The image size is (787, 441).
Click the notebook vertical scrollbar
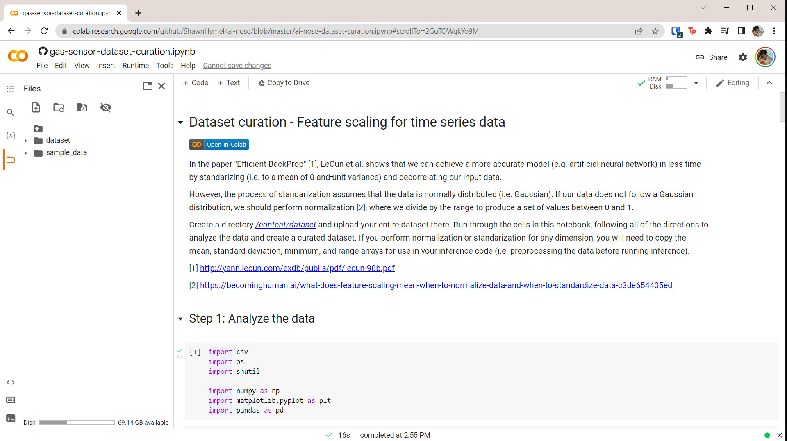coord(782,107)
